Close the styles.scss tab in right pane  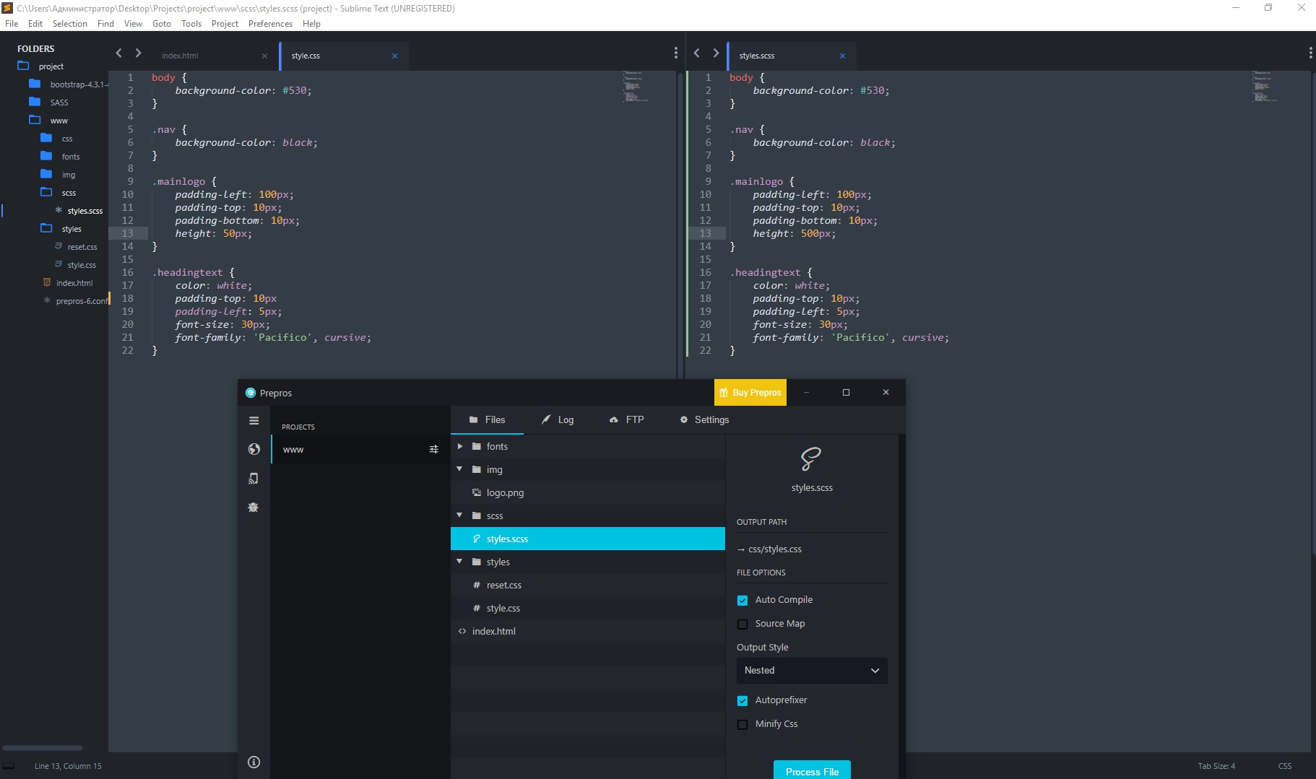coord(842,56)
